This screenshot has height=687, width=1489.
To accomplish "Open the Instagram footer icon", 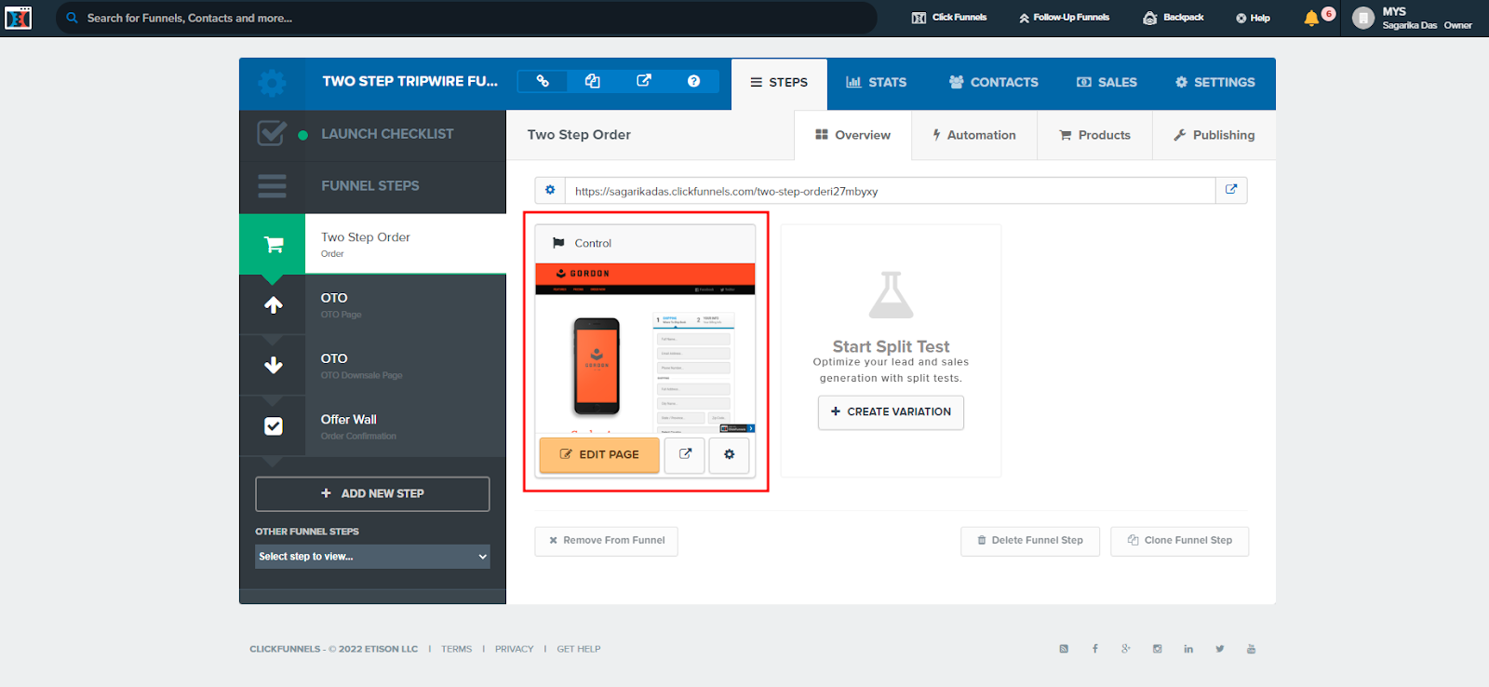I will (1158, 649).
